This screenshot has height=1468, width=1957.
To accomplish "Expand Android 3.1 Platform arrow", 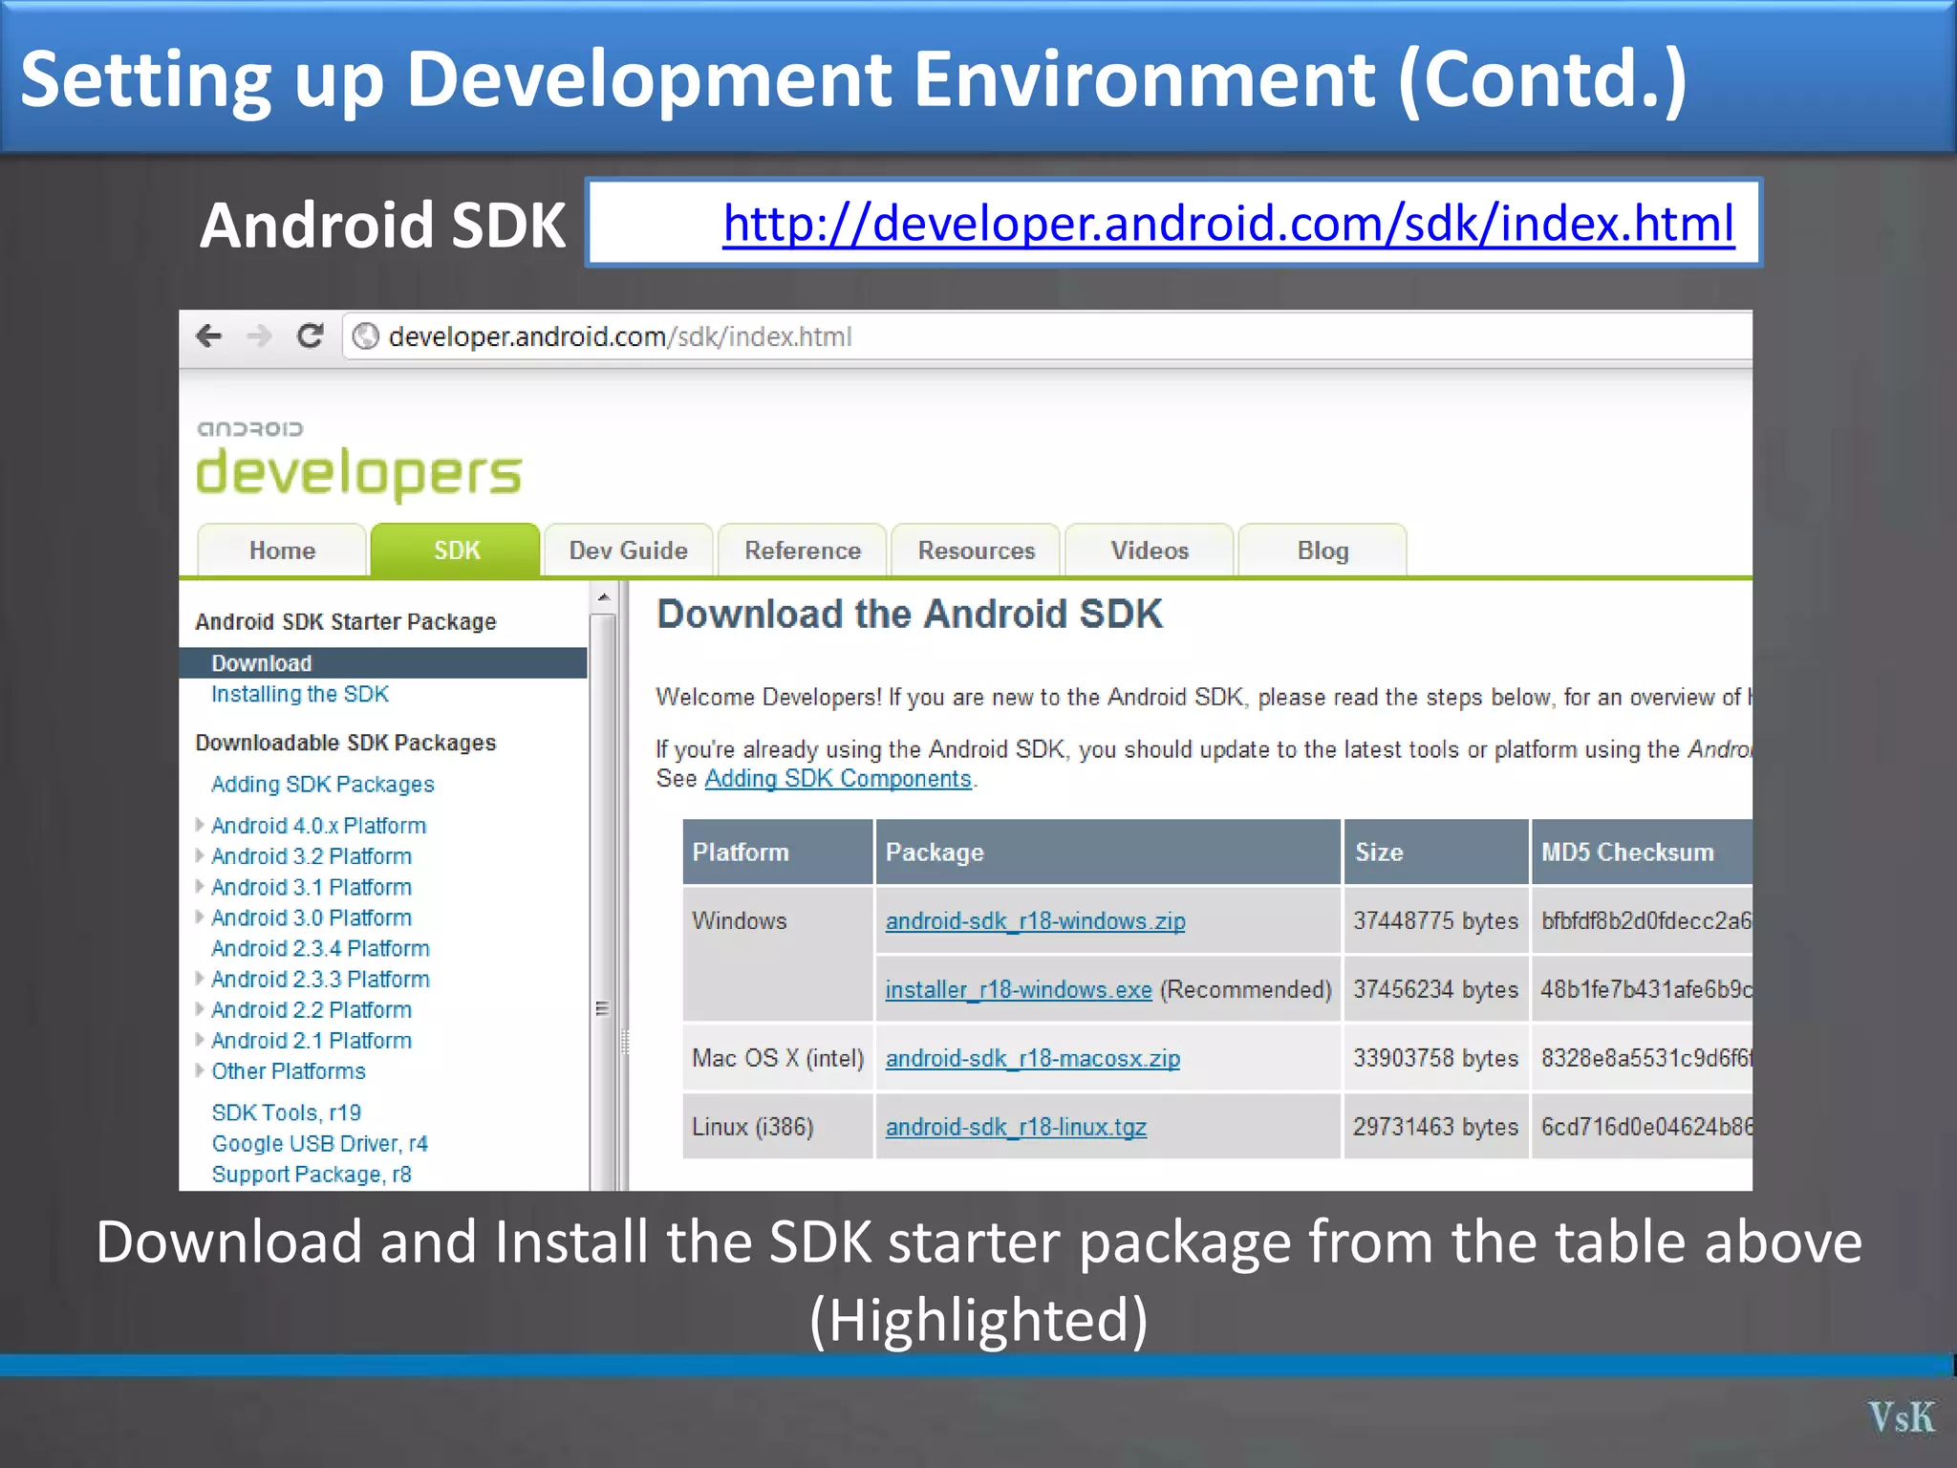I will [200, 885].
